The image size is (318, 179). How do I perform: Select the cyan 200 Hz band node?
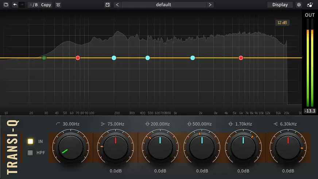pos(114,58)
